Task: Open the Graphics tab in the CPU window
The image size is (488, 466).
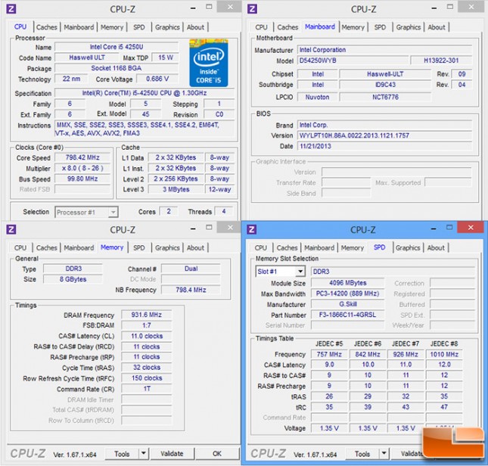Action: point(167,27)
